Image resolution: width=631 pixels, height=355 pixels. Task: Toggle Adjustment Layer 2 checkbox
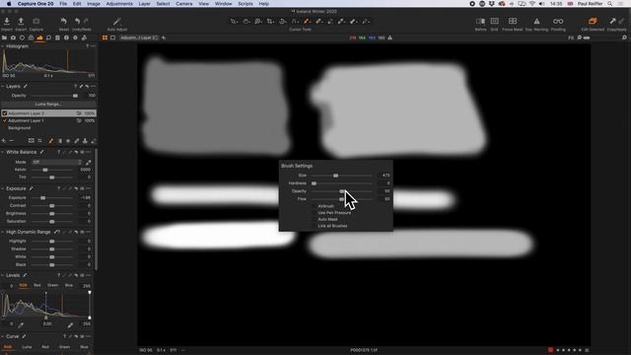[x=4, y=113]
